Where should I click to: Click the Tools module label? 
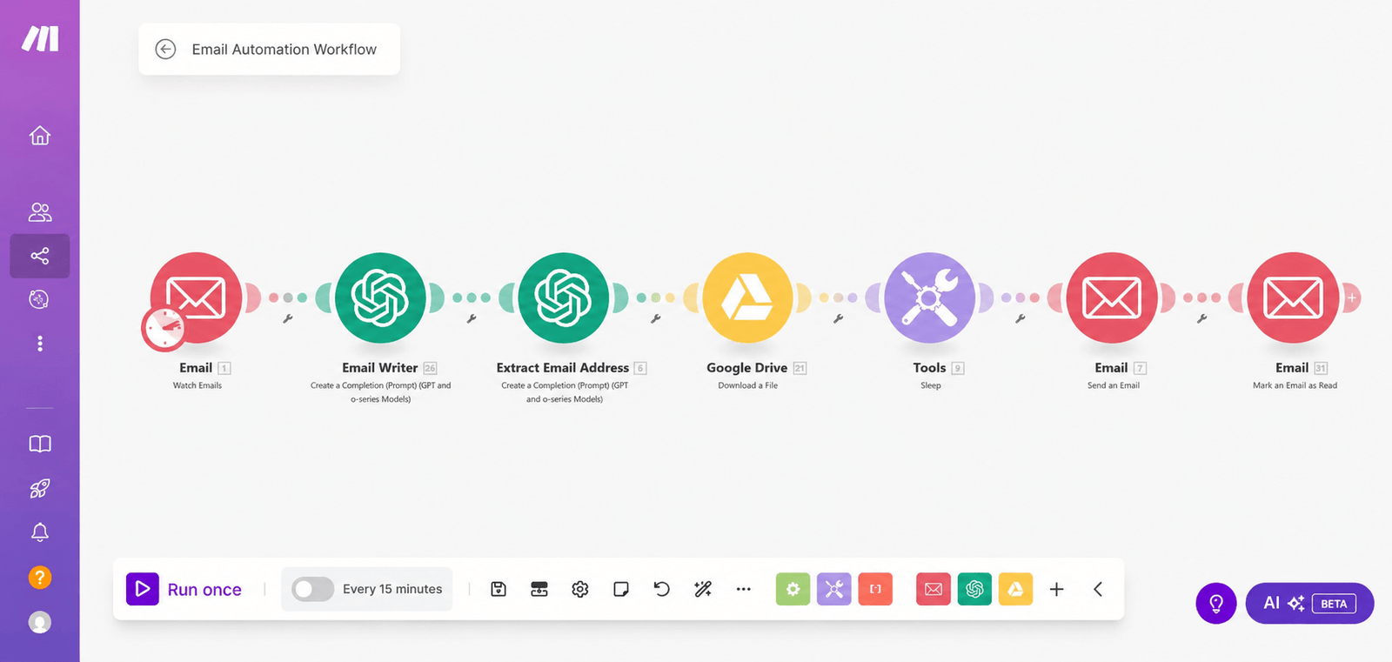click(x=929, y=368)
